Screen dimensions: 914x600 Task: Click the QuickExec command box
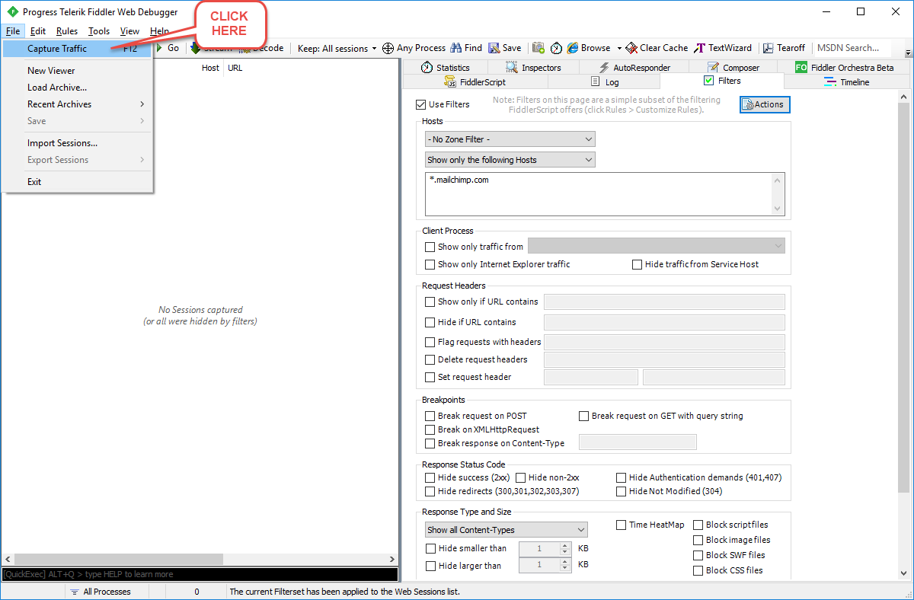(200, 574)
